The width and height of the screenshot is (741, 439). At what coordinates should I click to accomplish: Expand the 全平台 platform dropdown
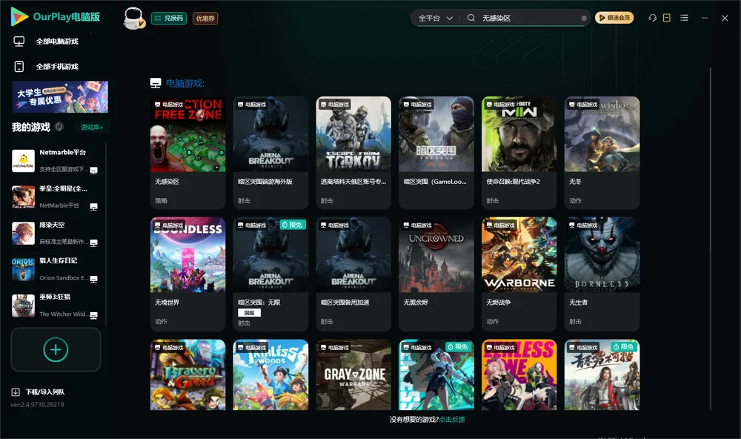click(435, 18)
